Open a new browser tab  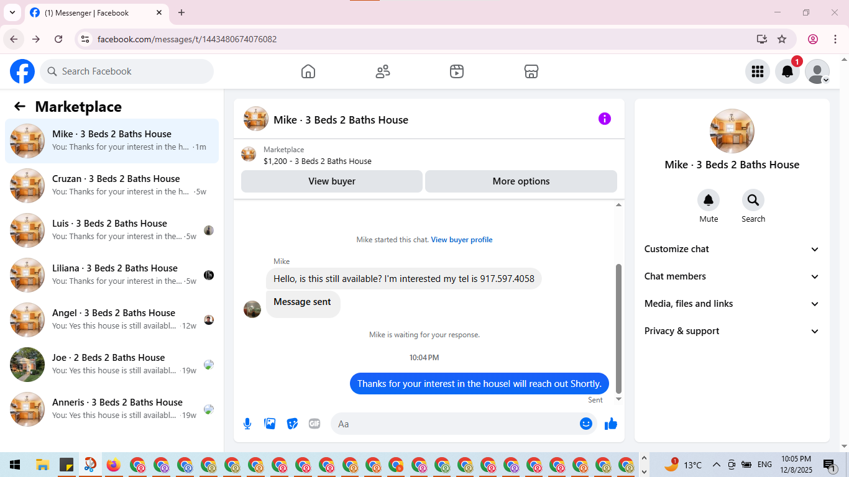tap(181, 12)
